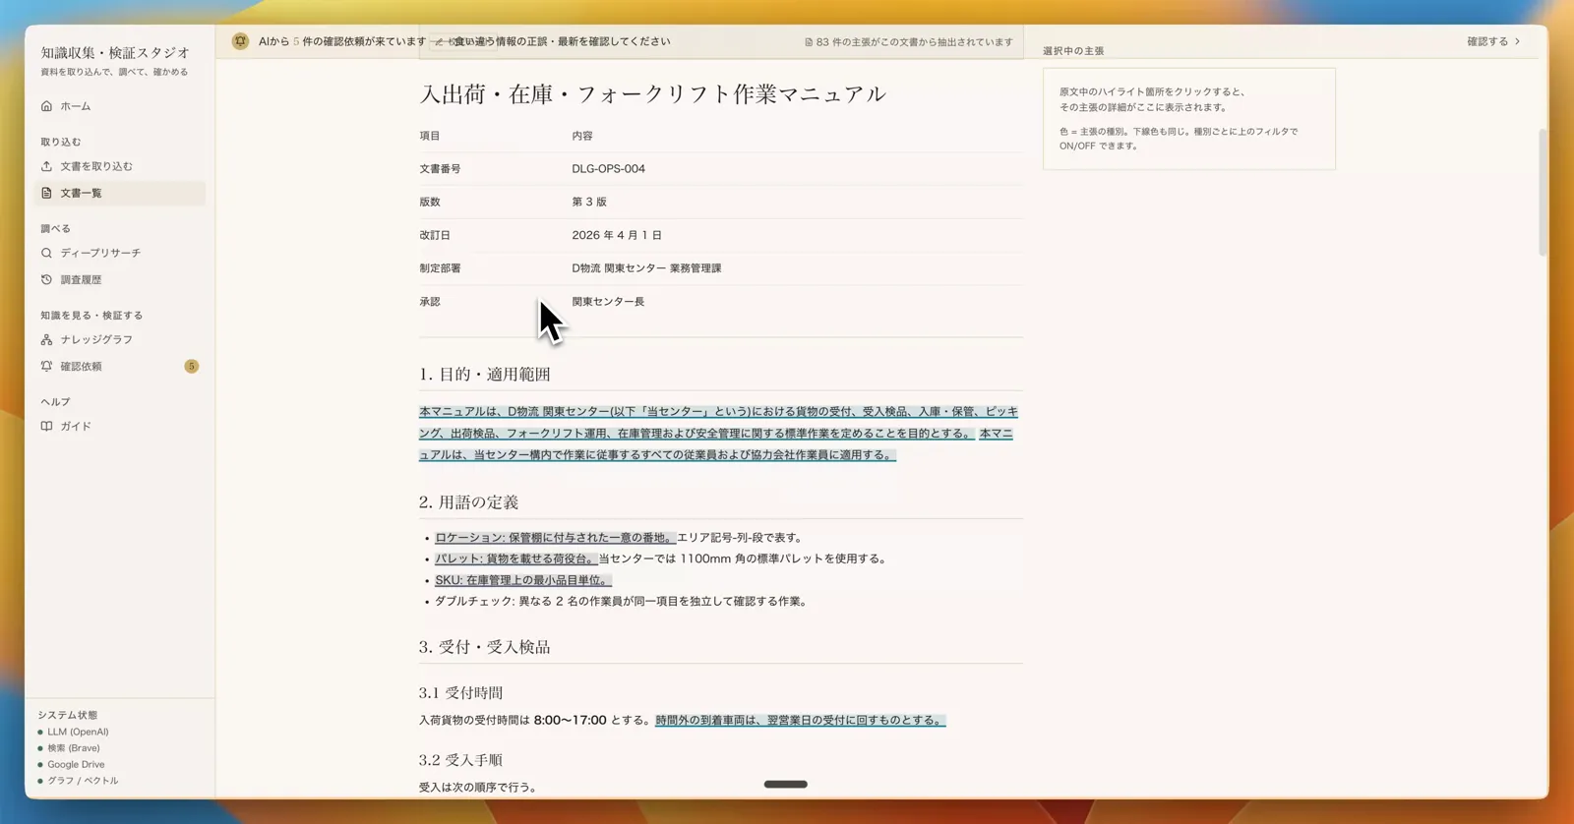Click the heading 1. 目的・適用範囲

point(485,374)
